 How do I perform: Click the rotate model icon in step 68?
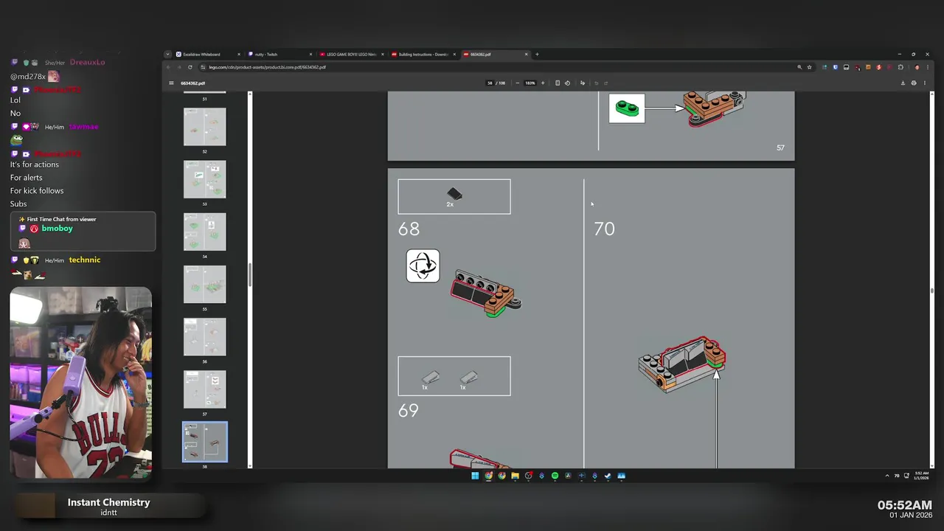point(423,265)
